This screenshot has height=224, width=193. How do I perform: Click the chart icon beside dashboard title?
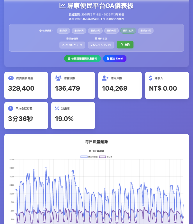point(63,6)
